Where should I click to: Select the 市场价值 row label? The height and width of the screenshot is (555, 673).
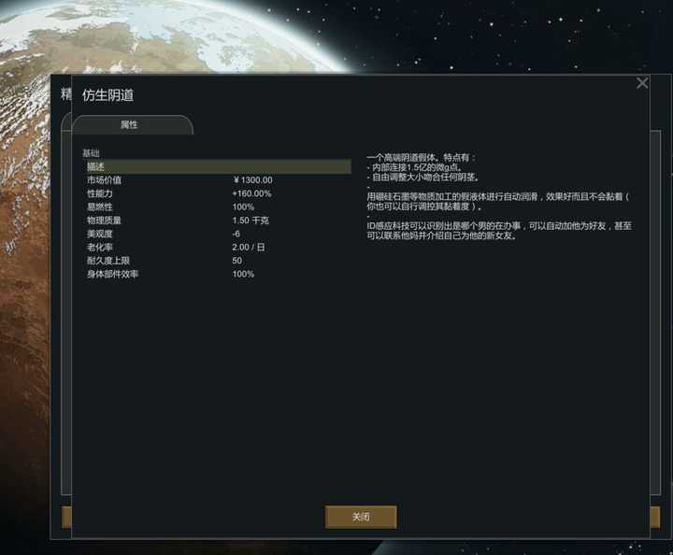point(104,180)
